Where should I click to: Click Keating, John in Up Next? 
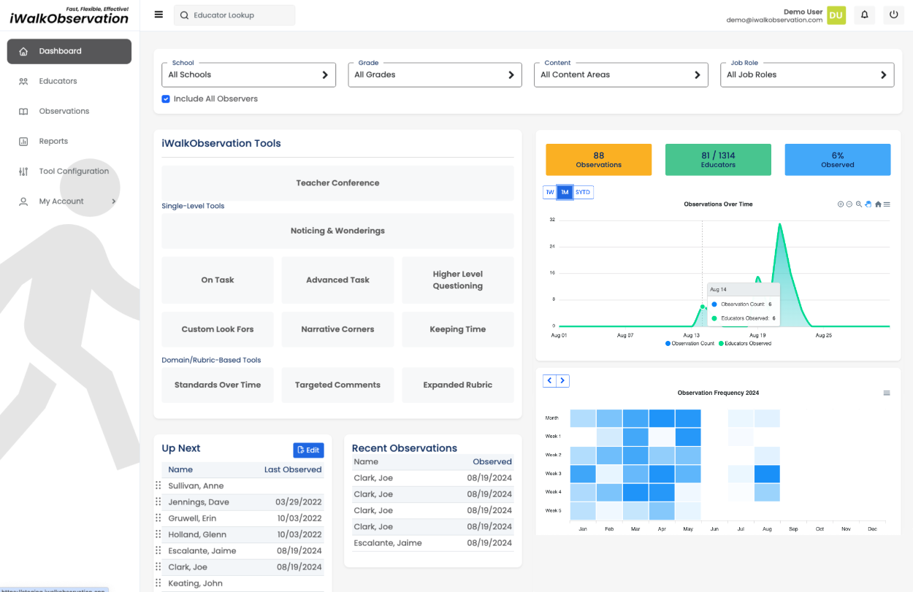pos(194,583)
